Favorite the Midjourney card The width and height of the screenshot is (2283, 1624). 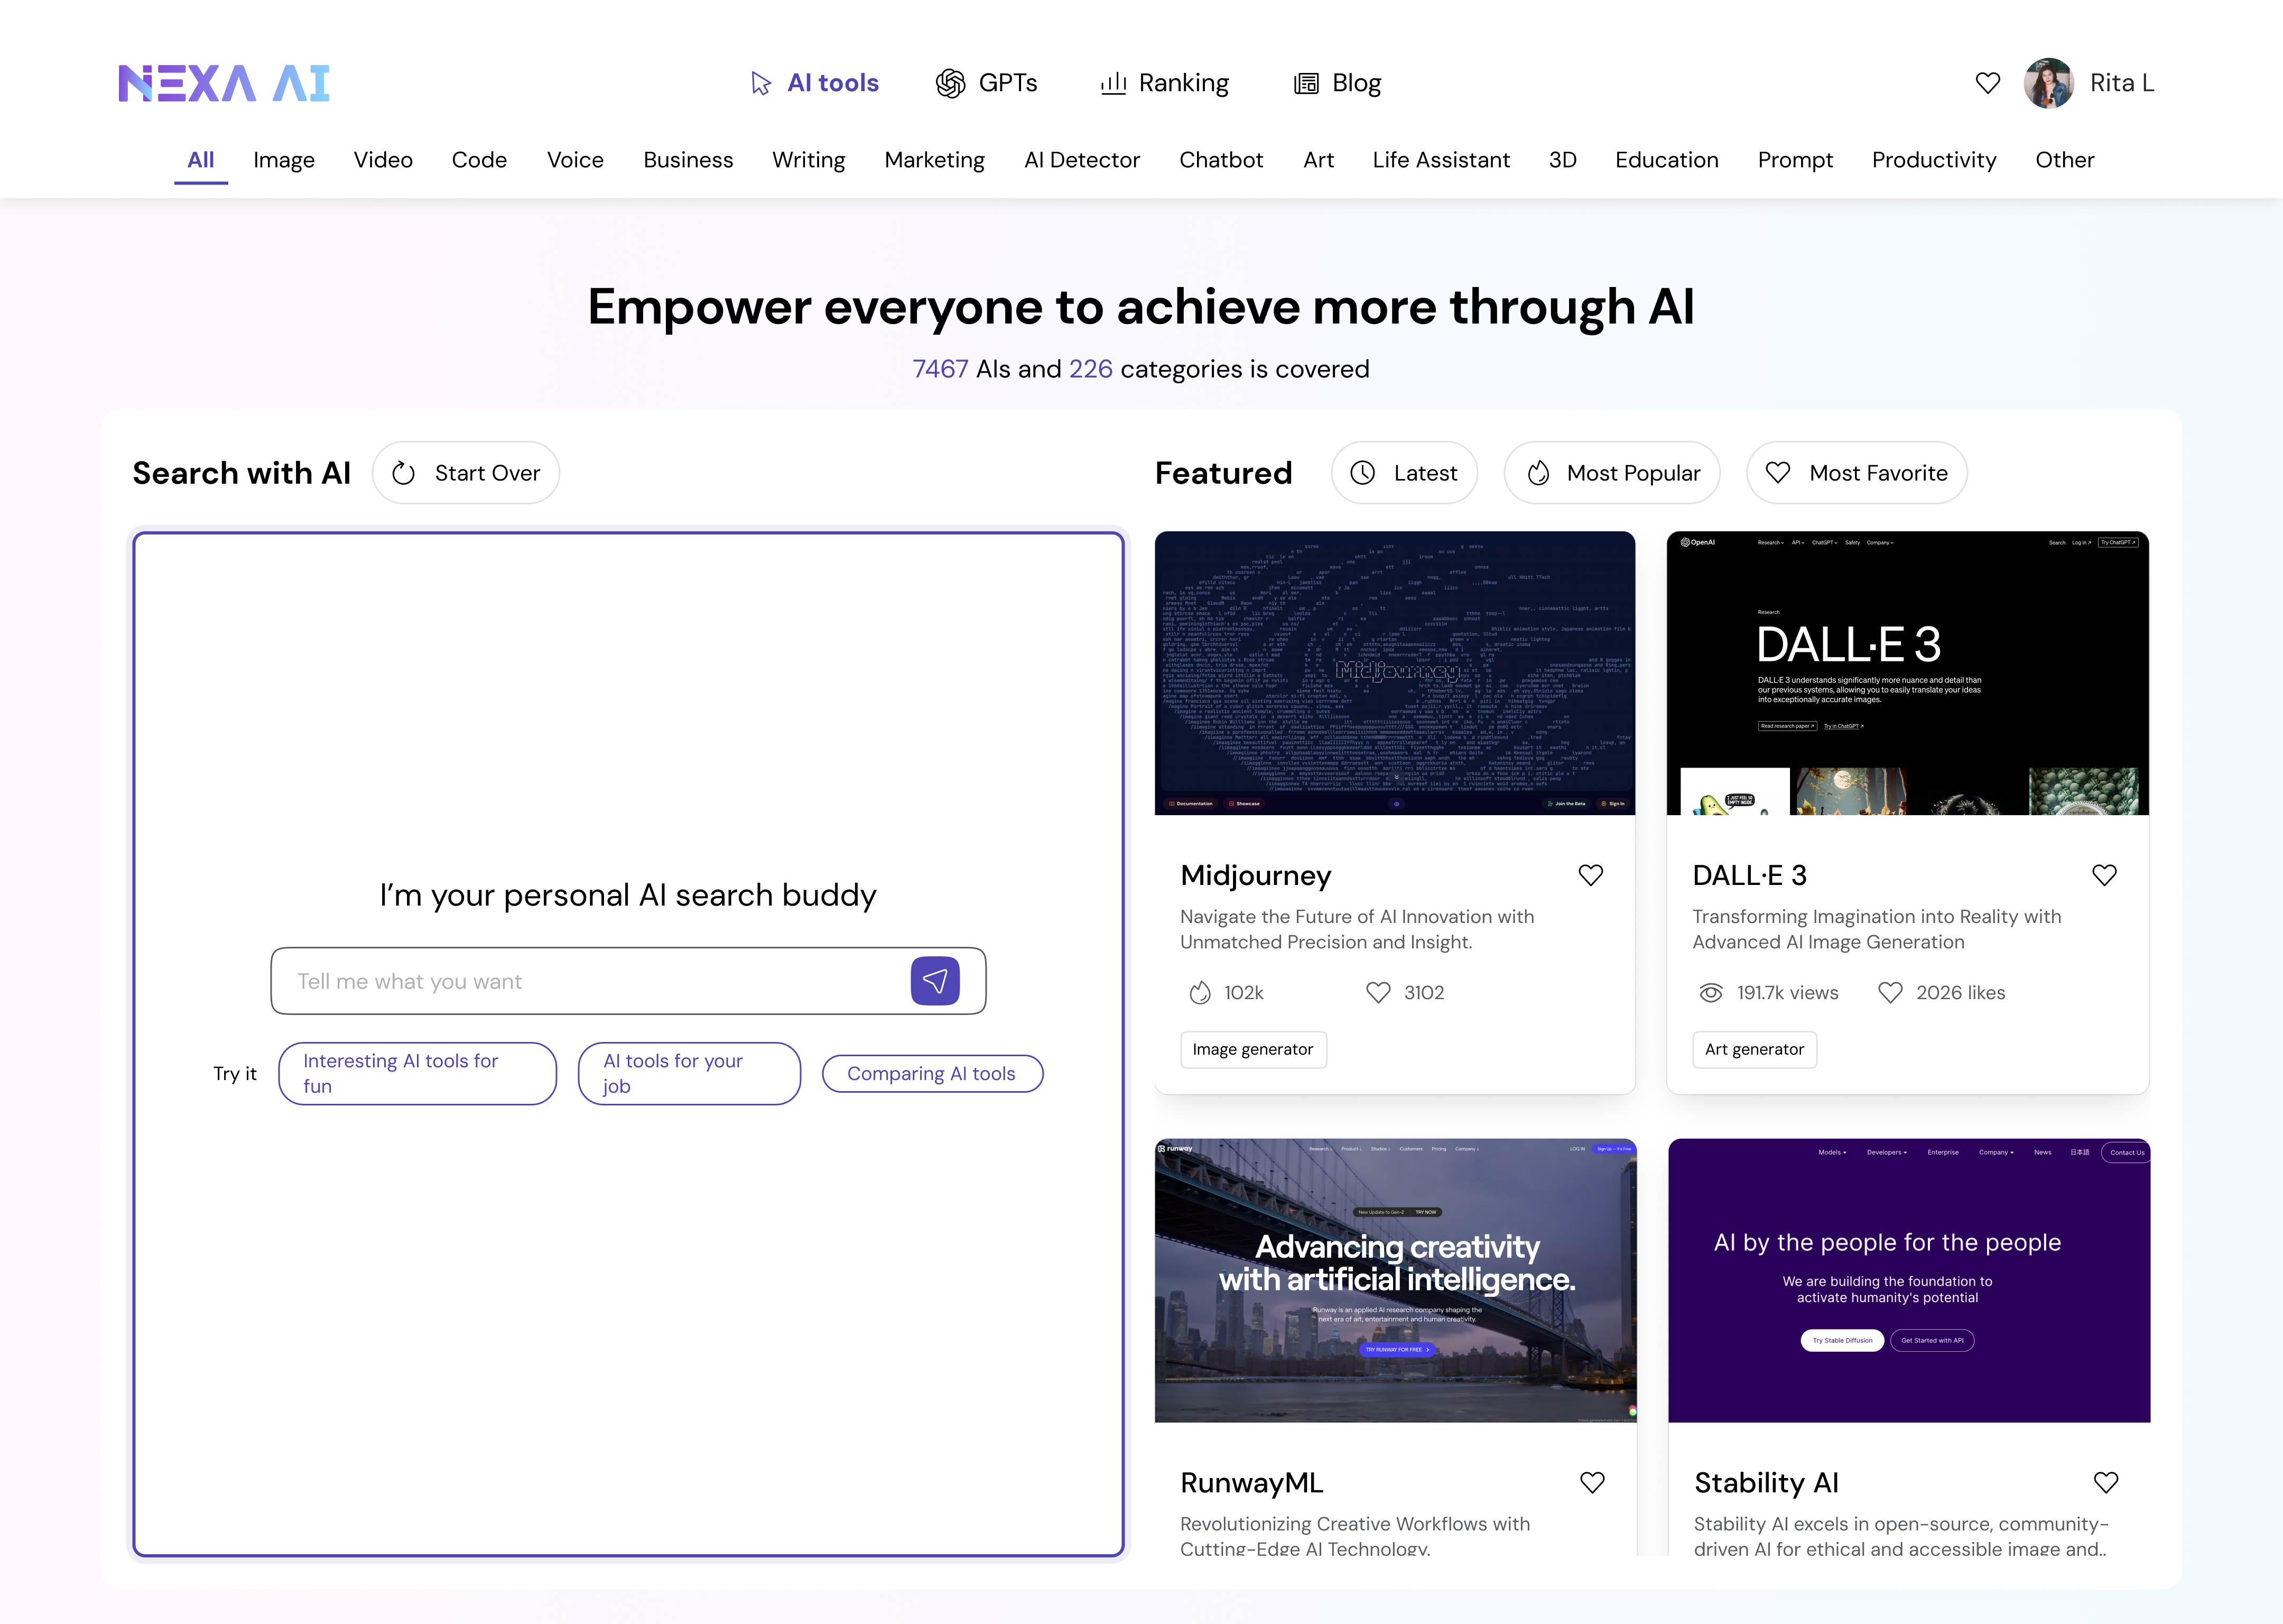(1590, 875)
